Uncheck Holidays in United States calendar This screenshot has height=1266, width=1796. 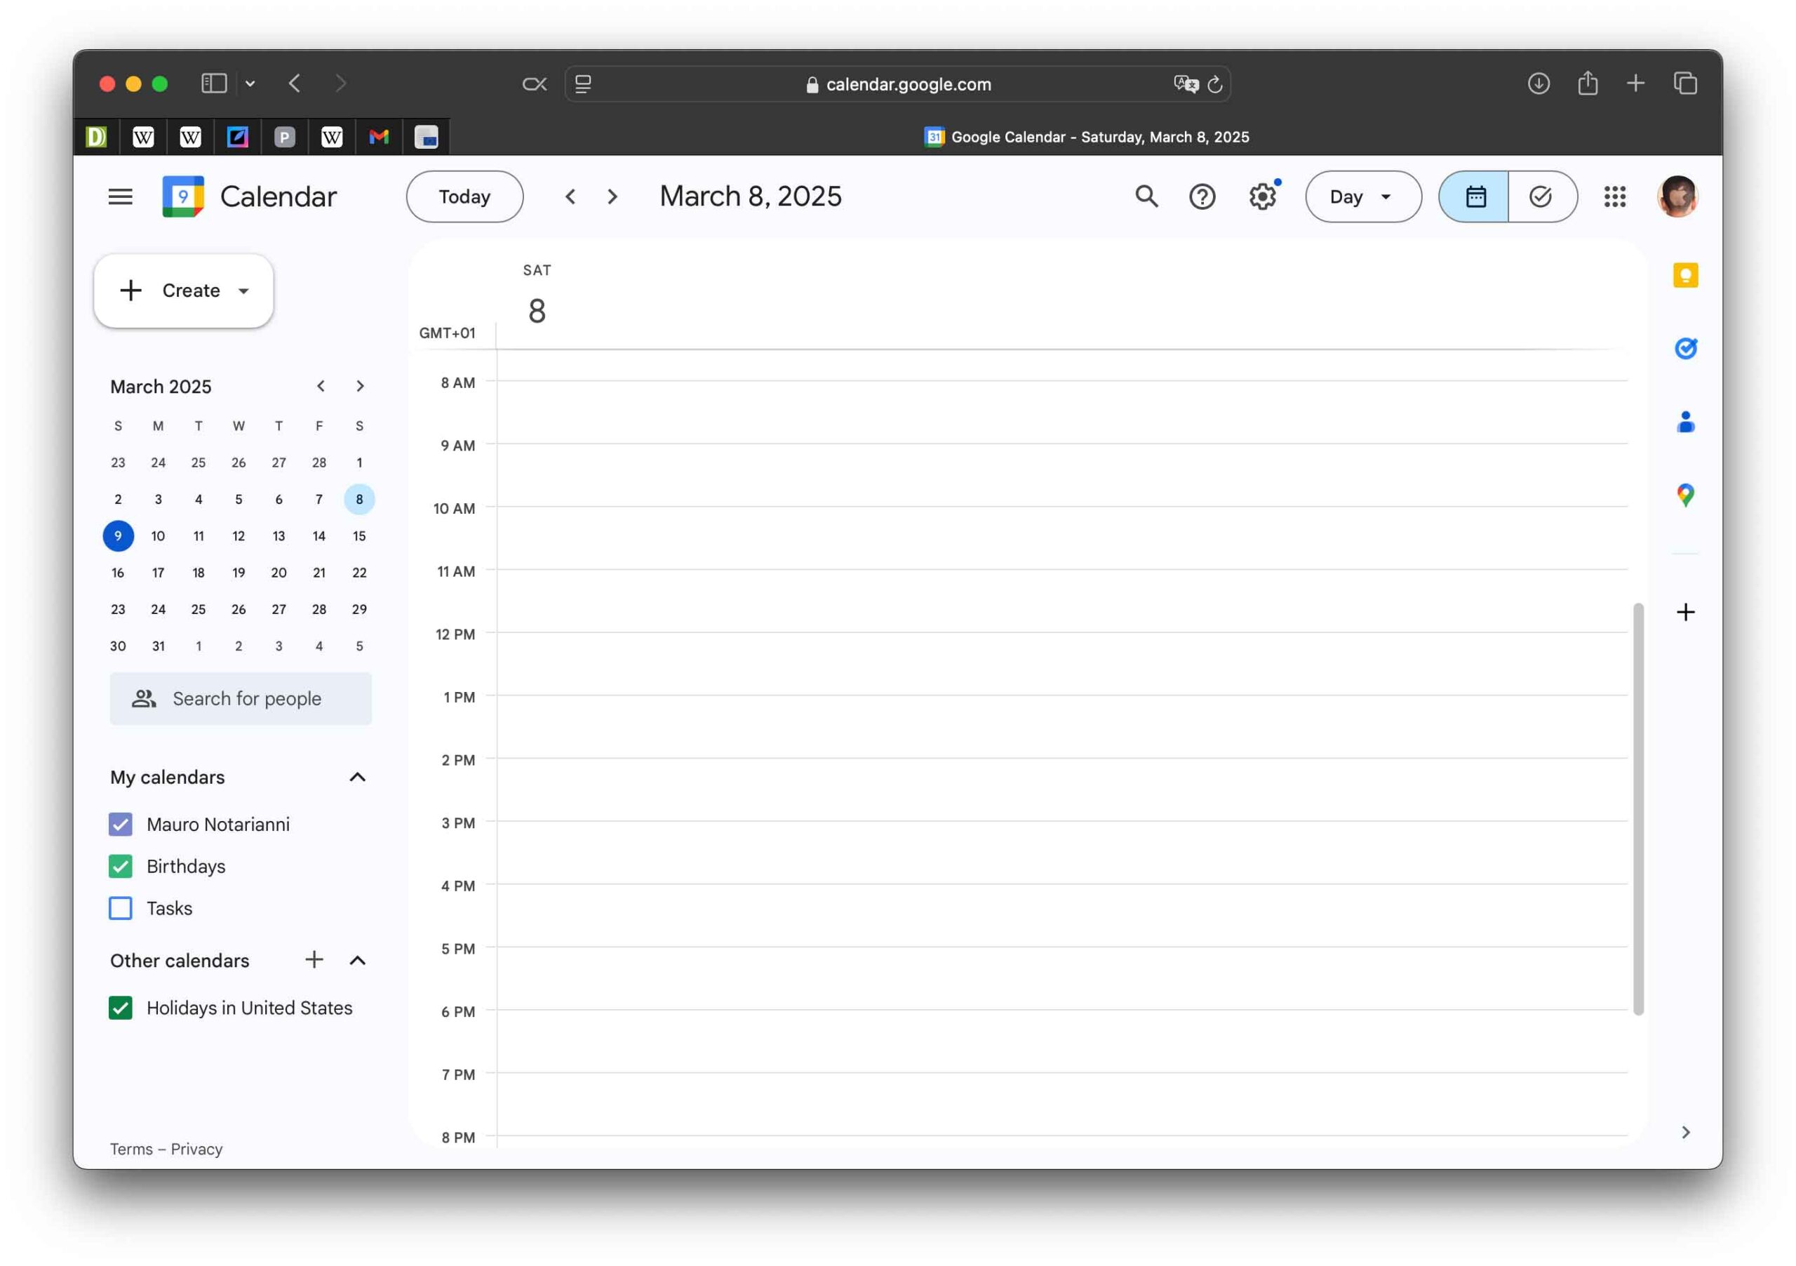(121, 1008)
